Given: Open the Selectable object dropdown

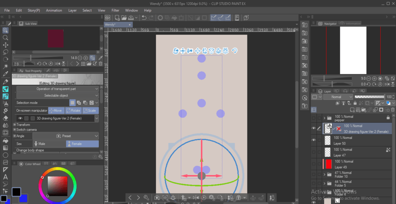Looking at the screenshot, I should click(x=58, y=96).
